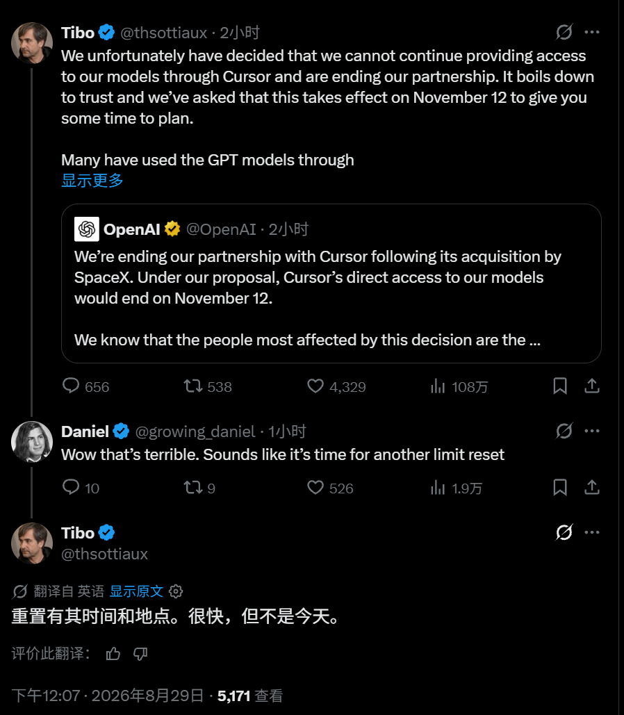This screenshot has height=715, width=624.
Task: Bookmark Tibo's top tweet
Action: click(x=560, y=386)
